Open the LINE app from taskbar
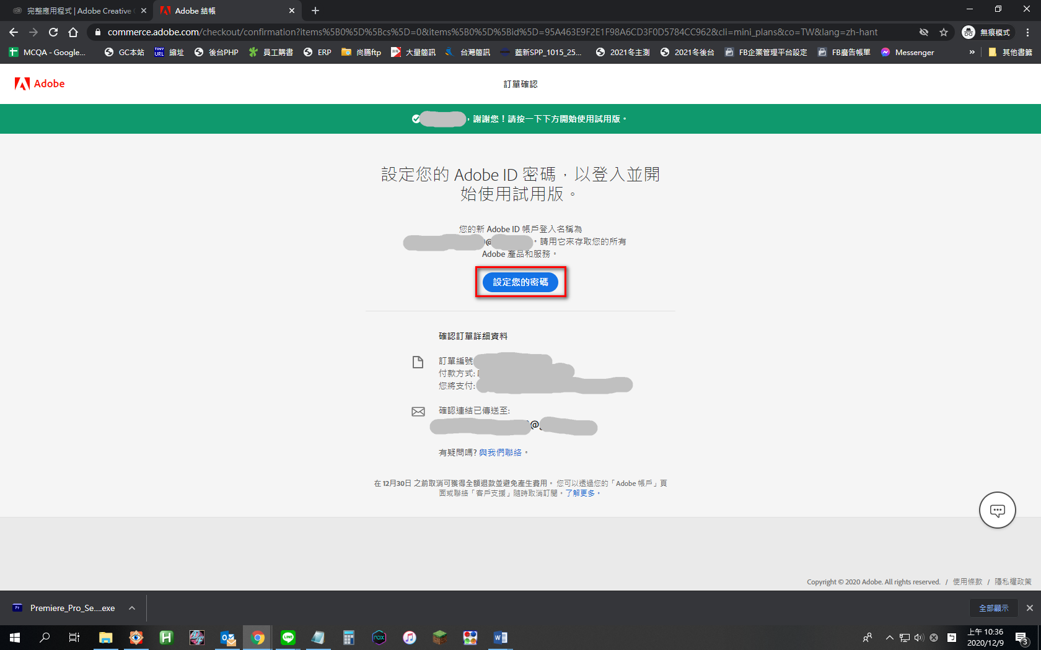This screenshot has width=1041, height=650. tap(288, 637)
